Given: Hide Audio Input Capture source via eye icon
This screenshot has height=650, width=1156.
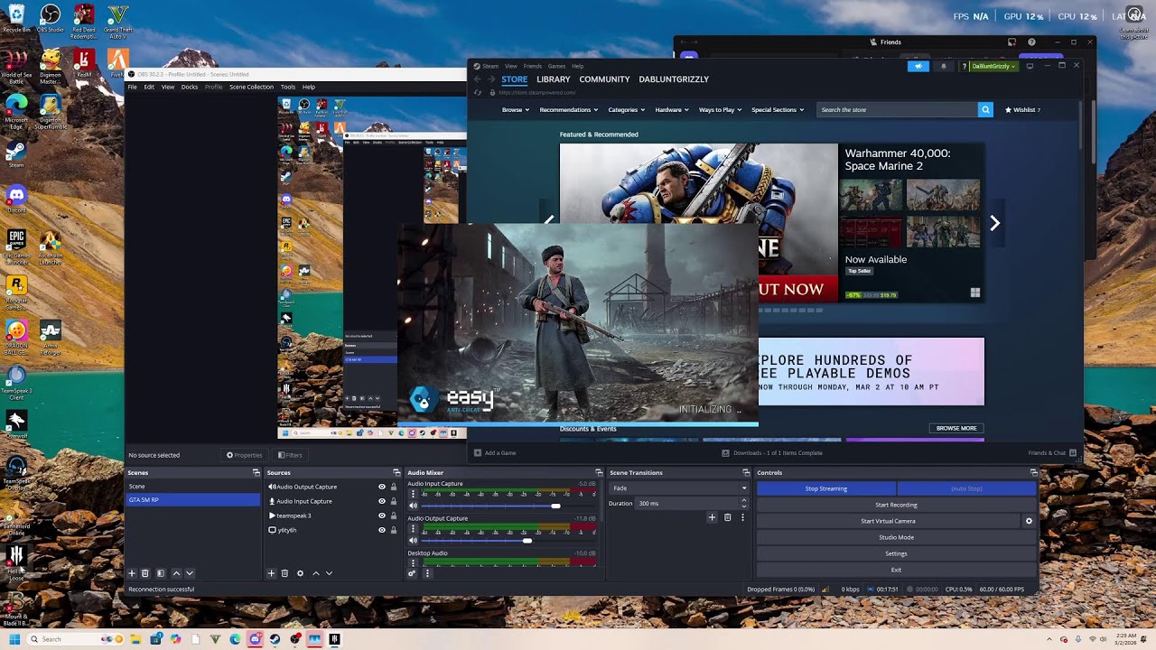Looking at the screenshot, I should coord(382,501).
